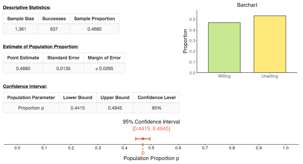Click the Sample Proportion header cell

click(94, 19)
